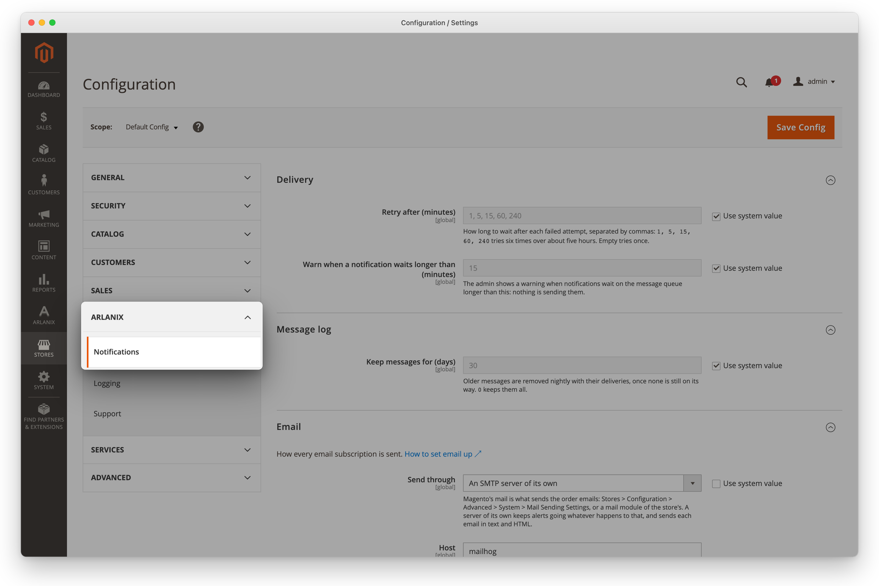Screen dimensions: 879x586
Task: Collapse the ARLANIX config group
Action: [172, 317]
